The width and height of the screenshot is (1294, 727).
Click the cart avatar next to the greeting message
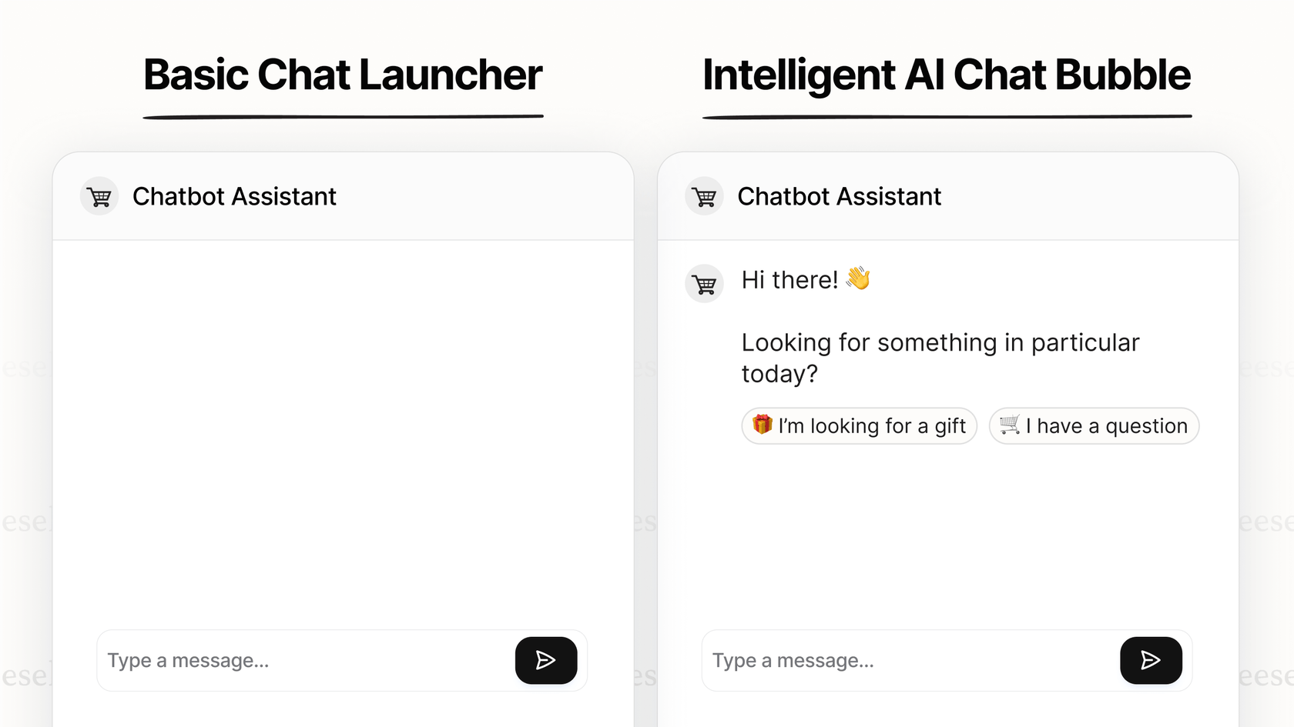(704, 283)
